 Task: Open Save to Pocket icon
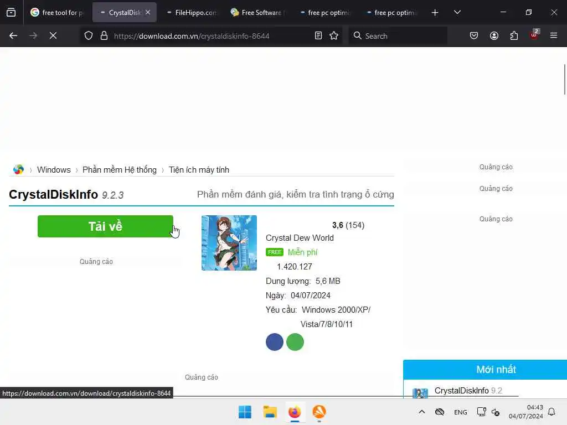click(474, 36)
